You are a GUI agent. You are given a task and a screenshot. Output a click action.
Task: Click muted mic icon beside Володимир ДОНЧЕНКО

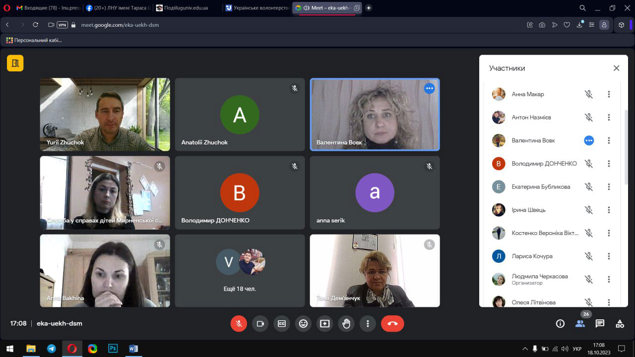point(589,164)
